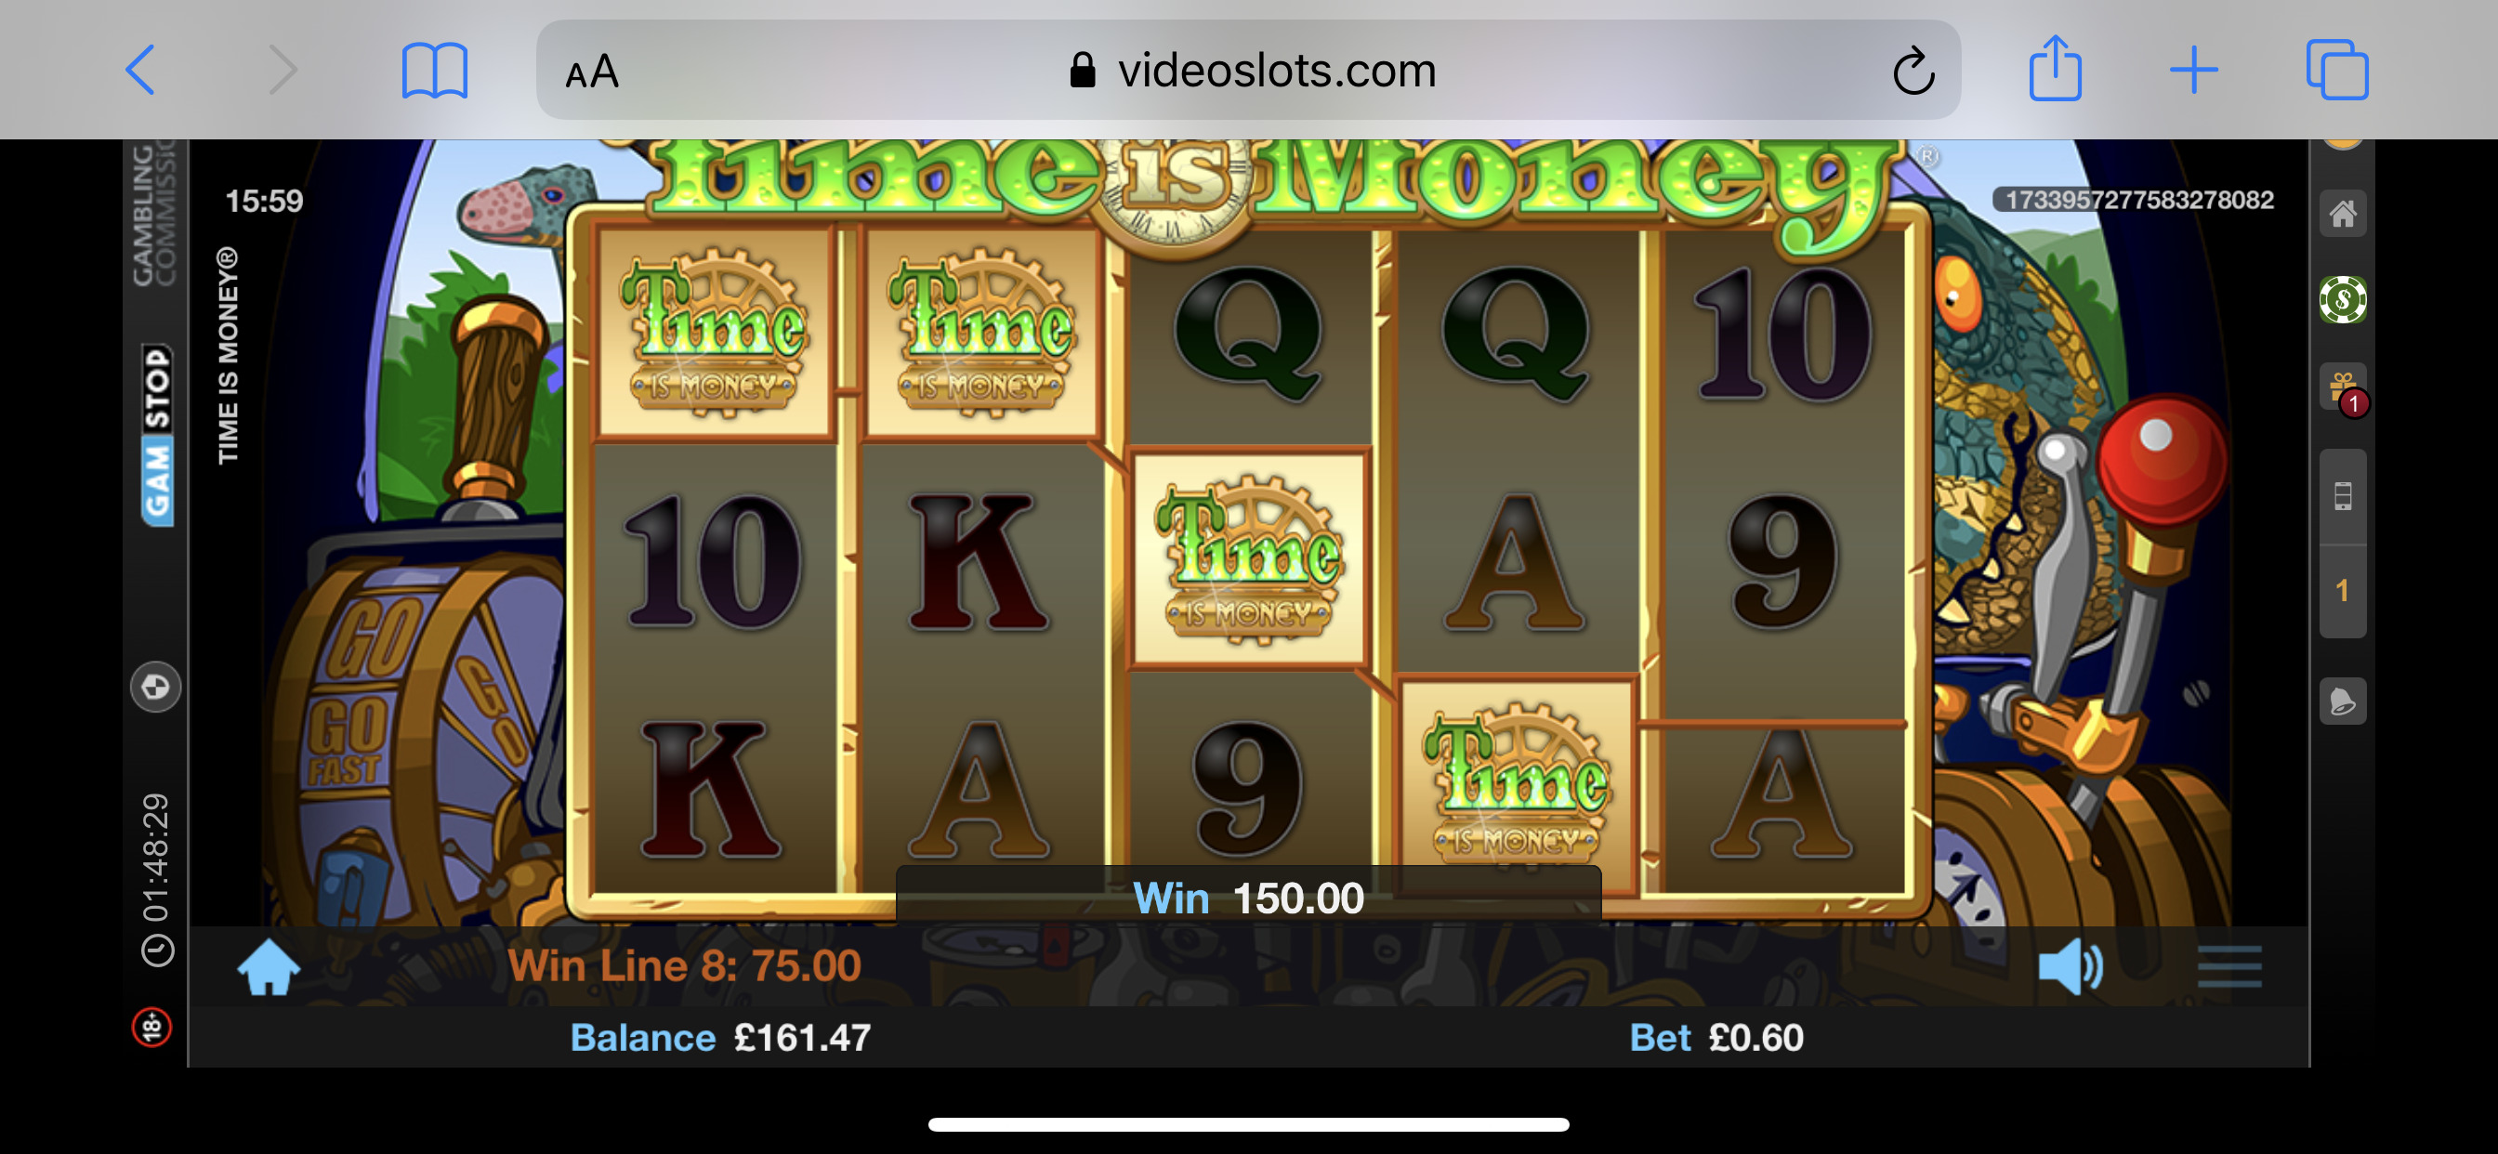
Task: Open a new tab with plus icon
Action: 2193,70
